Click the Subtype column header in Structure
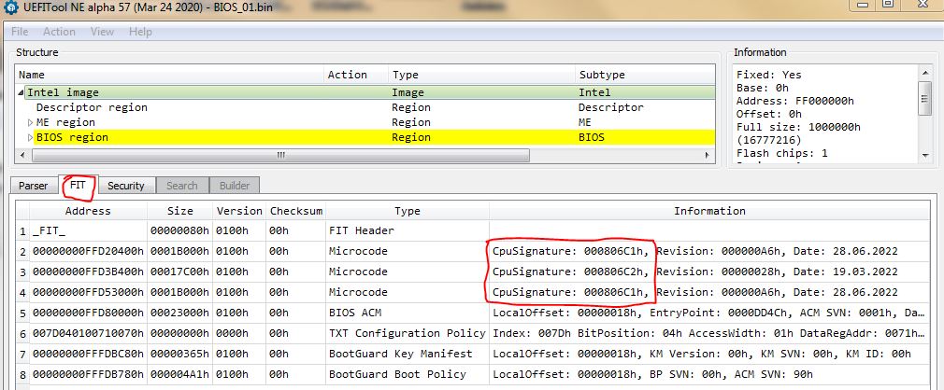Viewport: 944px width, 390px height. [646, 76]
